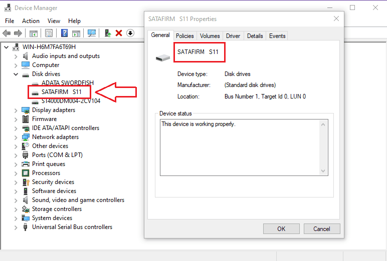Viewport: 387px width, 261px height.
Task: Expand the Firmware category arrow
Action: point(16,119)
